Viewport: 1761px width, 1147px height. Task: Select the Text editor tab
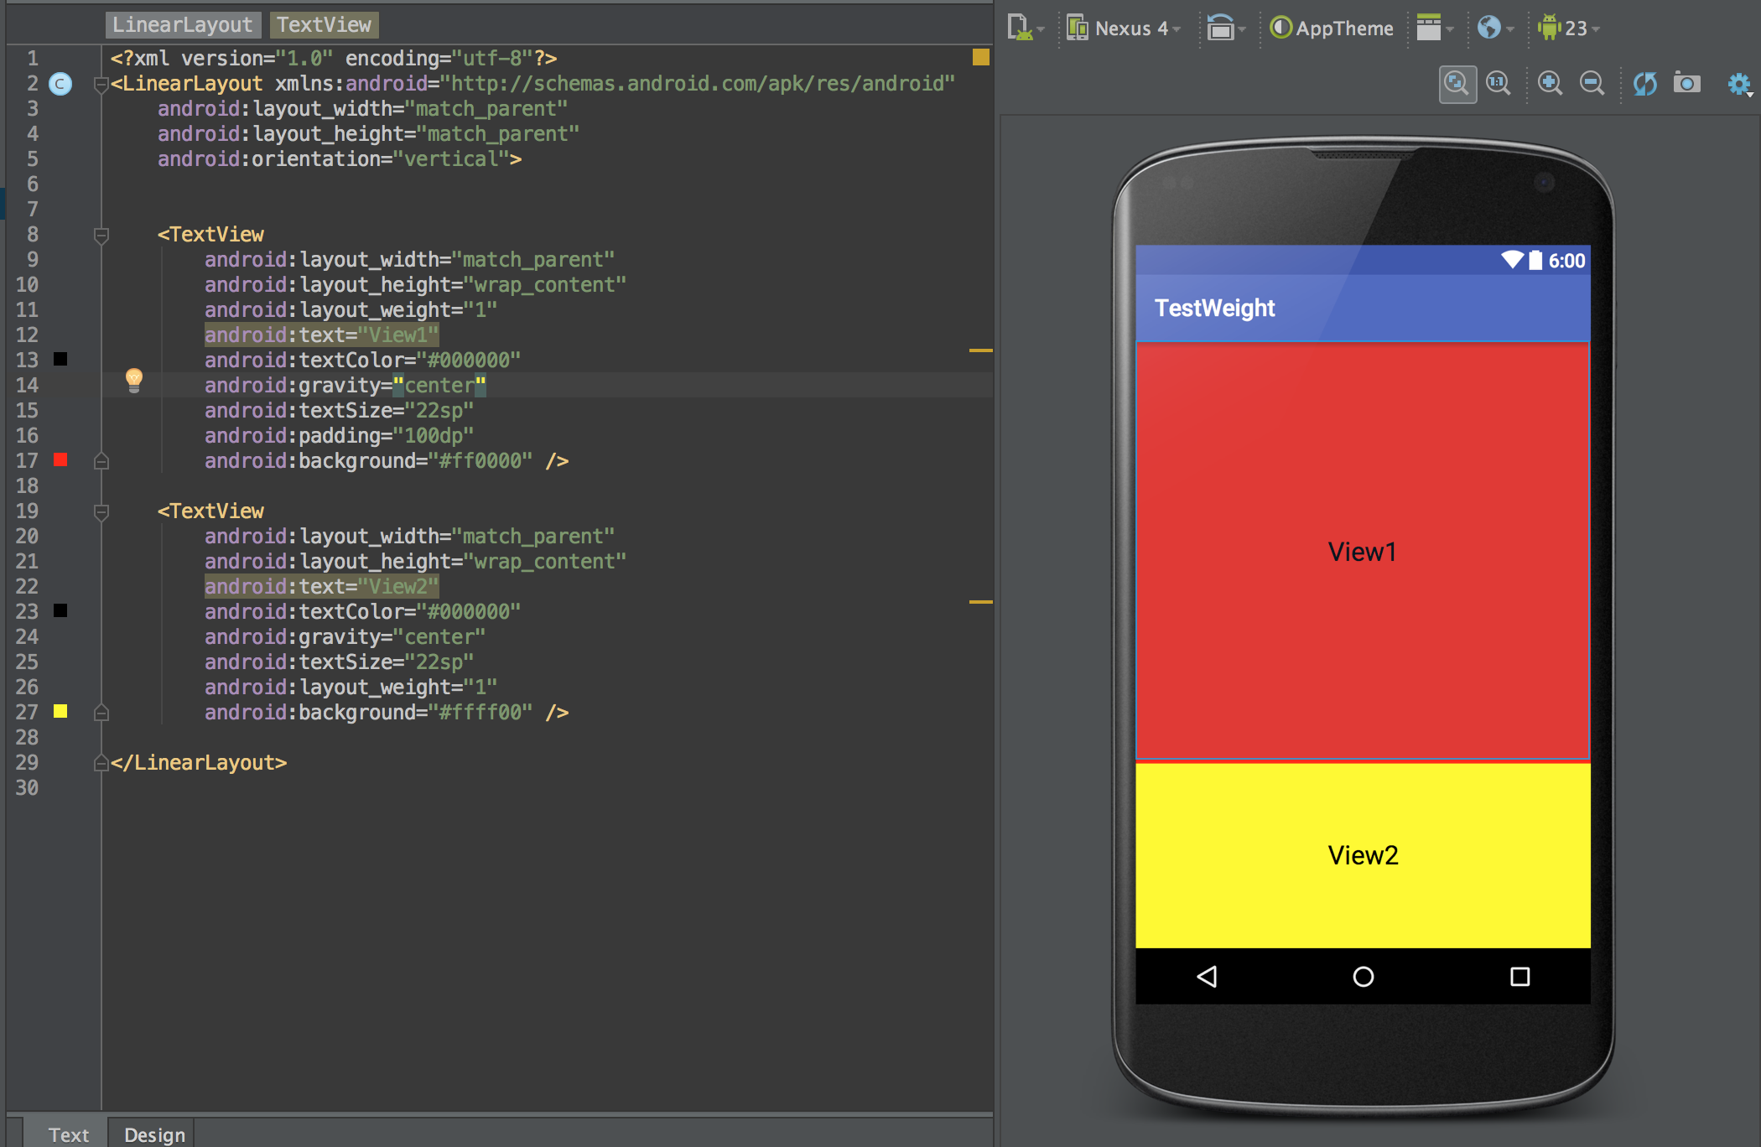(68, 1134)
